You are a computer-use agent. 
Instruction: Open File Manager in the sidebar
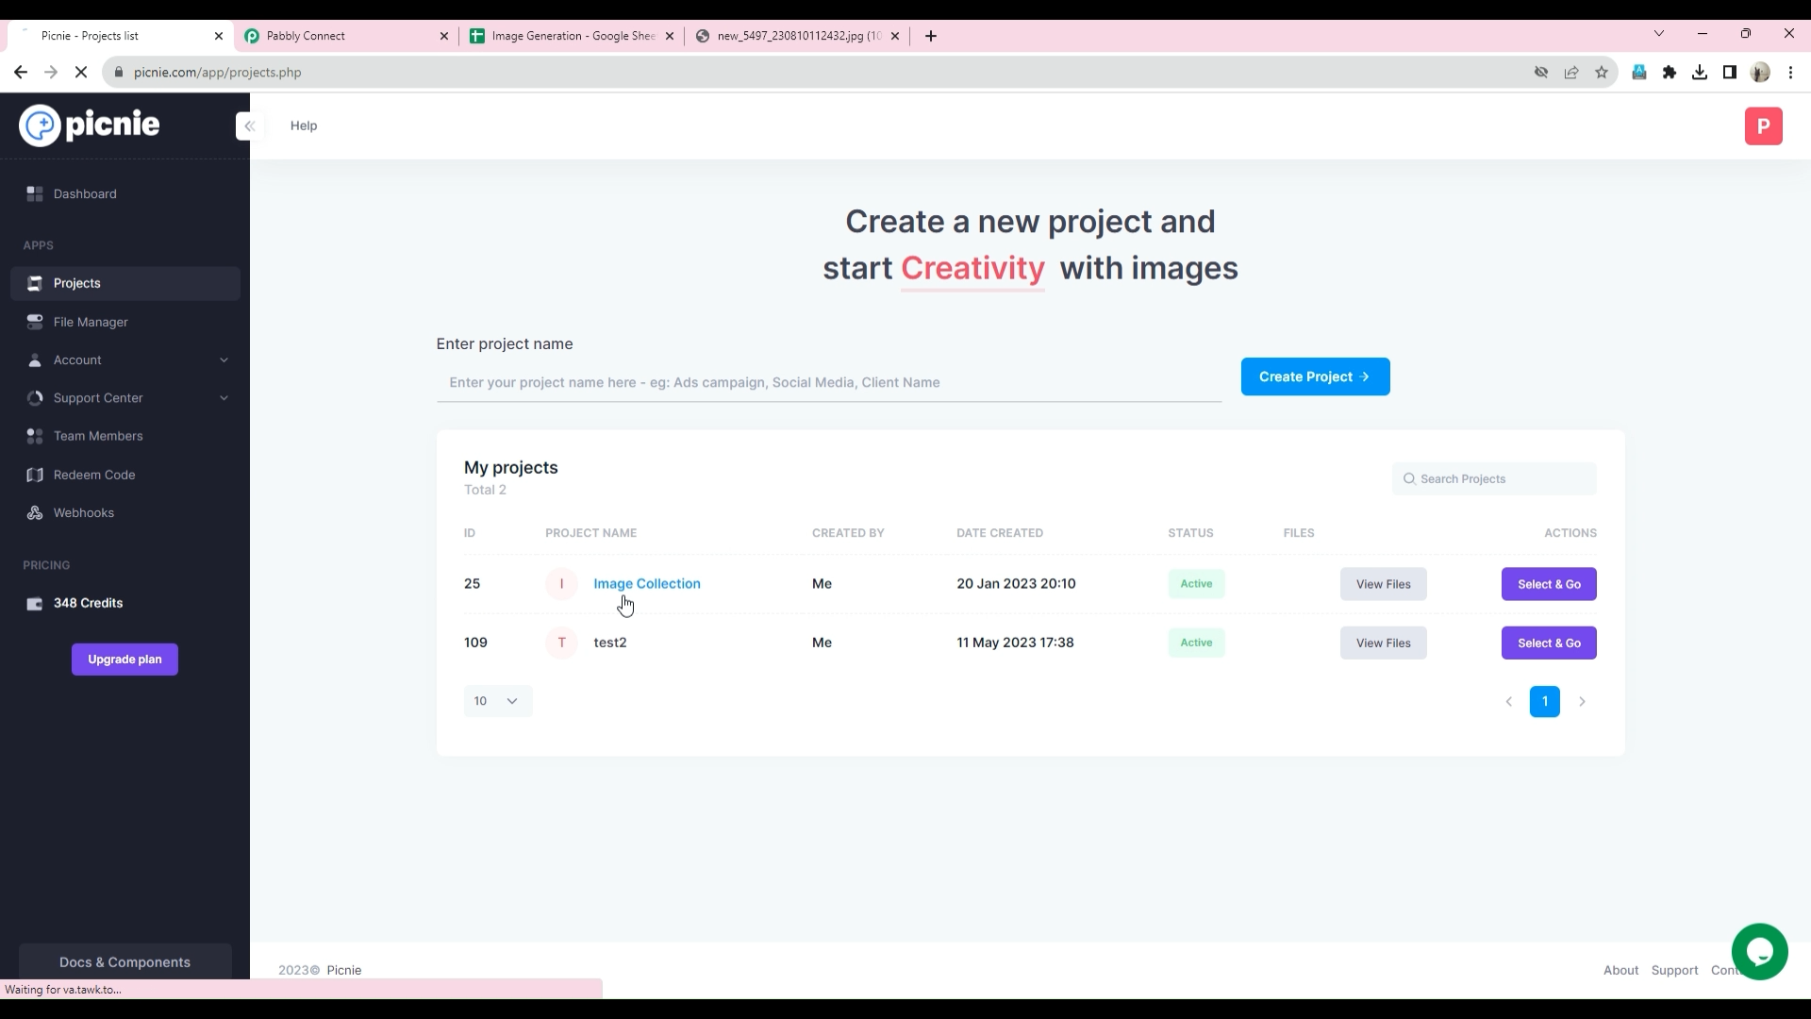tap(91, 322)
